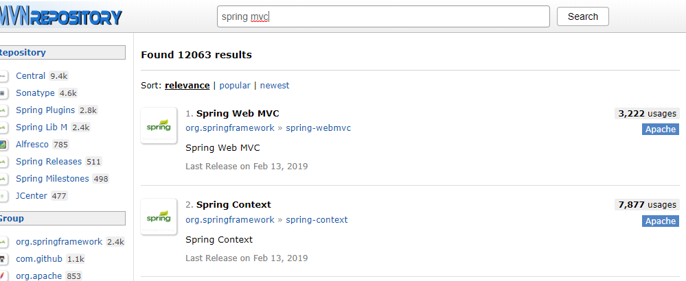The height and width of the screenshot is (281, 686).
Task: Open the spring-webmvc artifact link
Action: pos(318,128)
